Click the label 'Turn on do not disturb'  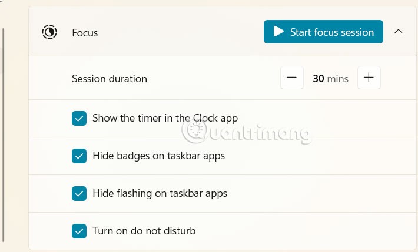tap(144, 231)
